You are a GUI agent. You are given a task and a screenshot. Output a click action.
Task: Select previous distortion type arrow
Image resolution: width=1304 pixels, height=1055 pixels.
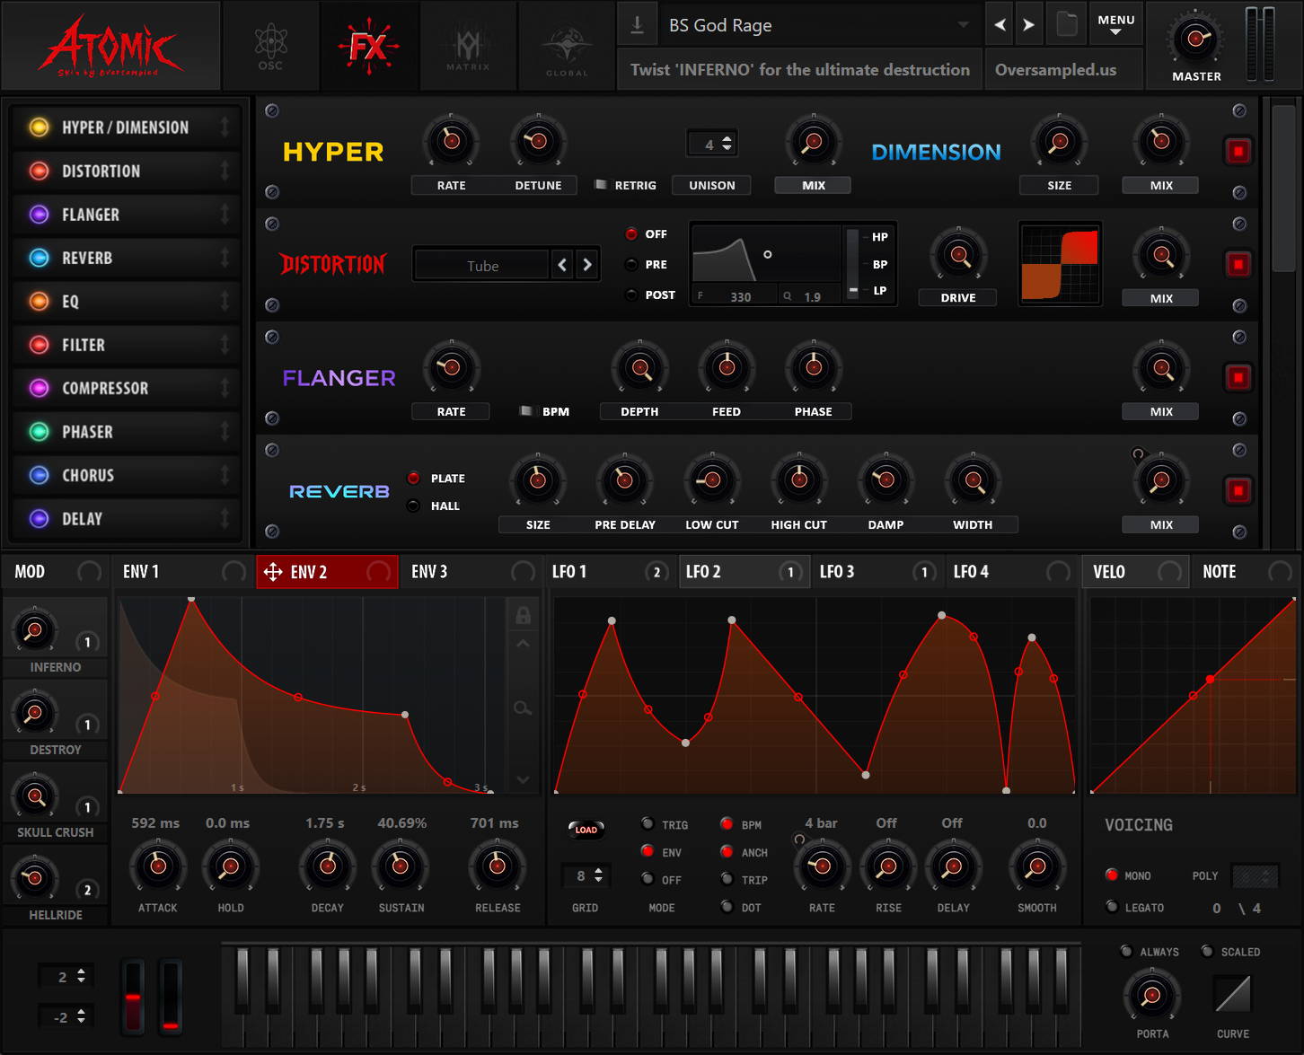(562, 264)
